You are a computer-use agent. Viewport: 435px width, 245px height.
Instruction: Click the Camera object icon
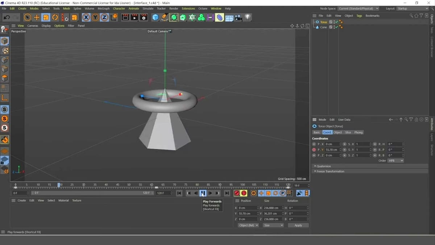[x=238, y=17]
